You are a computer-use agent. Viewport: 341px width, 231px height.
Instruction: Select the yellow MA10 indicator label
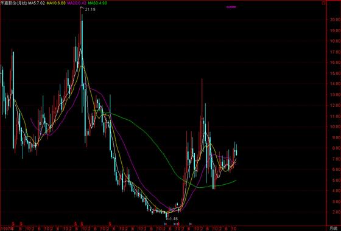56,3
